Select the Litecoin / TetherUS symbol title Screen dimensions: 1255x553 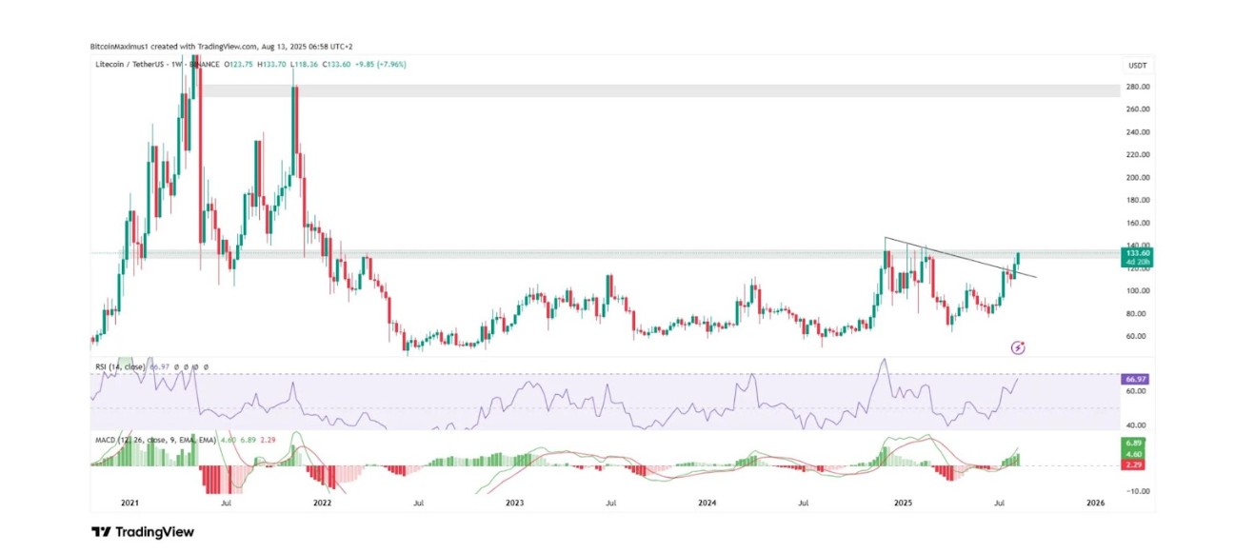pos(130,64)
